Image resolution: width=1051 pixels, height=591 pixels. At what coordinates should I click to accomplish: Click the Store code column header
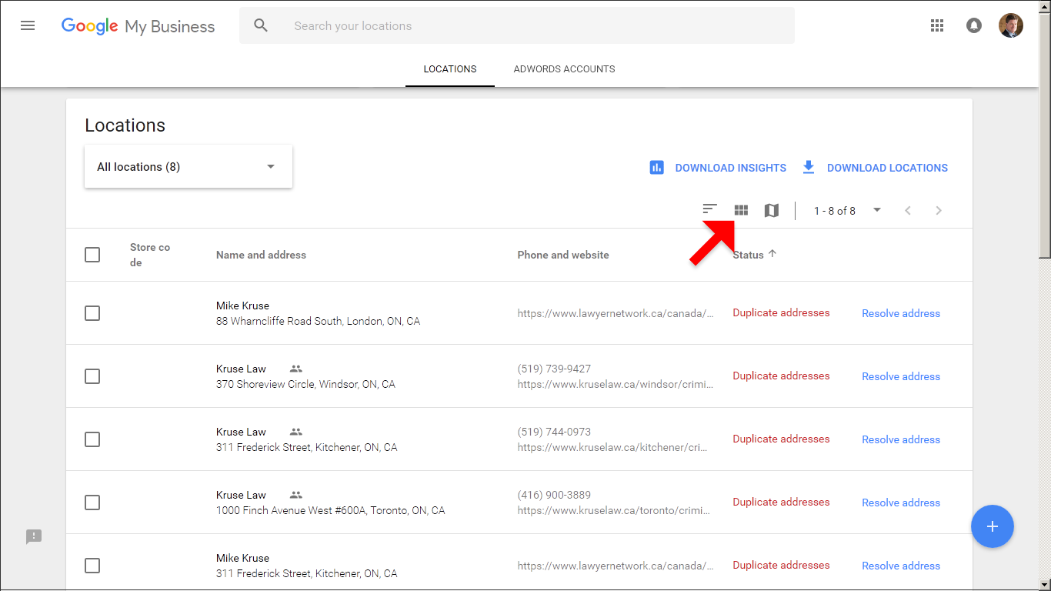coord(150,255)
